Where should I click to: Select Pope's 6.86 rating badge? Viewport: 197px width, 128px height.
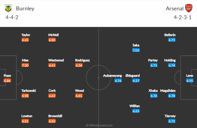pos(7,81)
